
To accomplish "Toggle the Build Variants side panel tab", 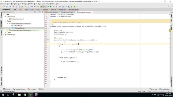I will (x=1, y=82).
